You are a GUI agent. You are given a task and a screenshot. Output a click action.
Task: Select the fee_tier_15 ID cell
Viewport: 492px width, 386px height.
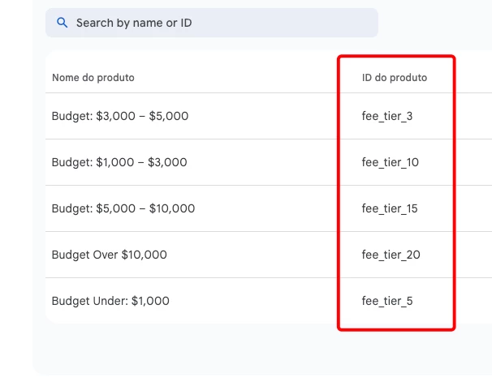click(x=390, y=208)
